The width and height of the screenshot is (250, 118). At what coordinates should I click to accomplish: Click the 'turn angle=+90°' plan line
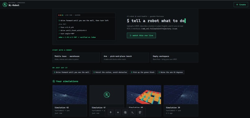[x=67, y=34]
